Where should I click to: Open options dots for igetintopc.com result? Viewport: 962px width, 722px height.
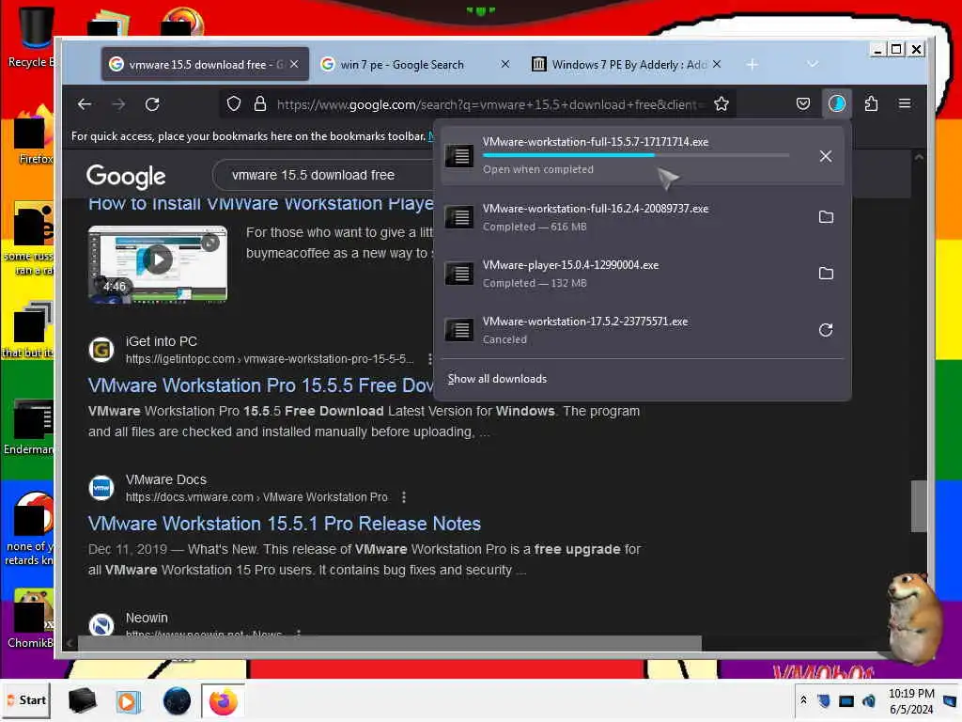click(x=429, y=359)
